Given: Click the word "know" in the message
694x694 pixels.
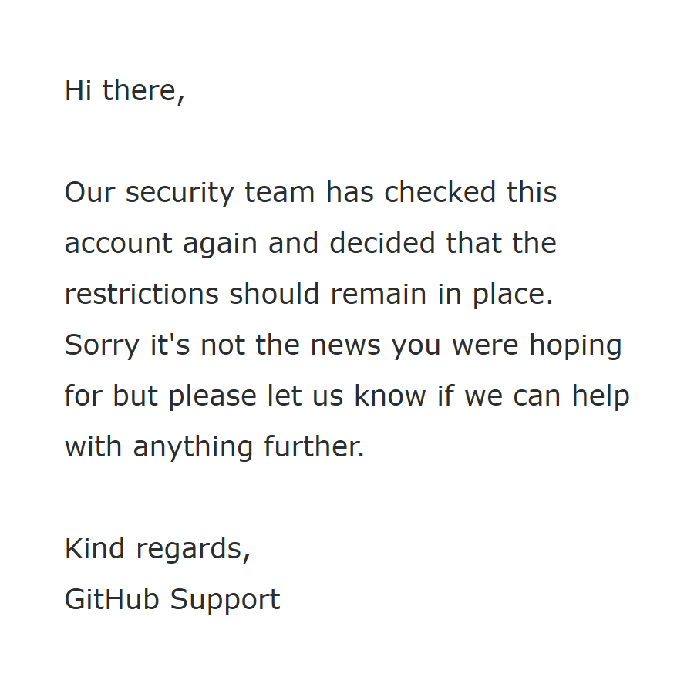Looking at the screenshot, I should point(390,396).
